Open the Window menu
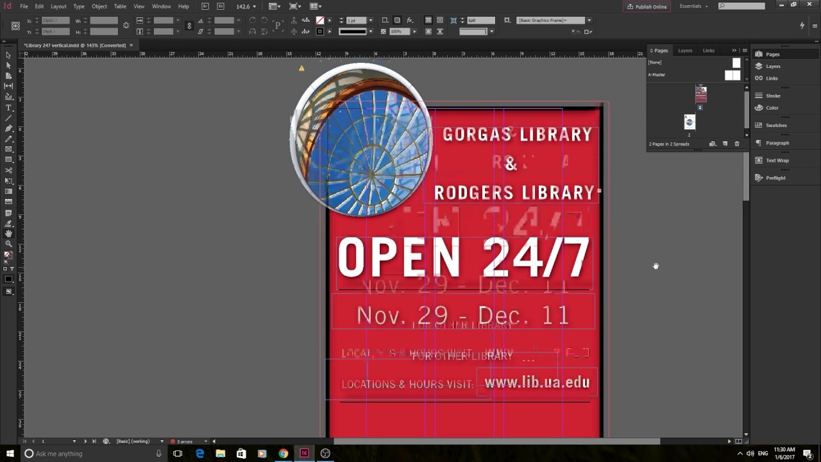The image size is (821, 462). (162, 6)
